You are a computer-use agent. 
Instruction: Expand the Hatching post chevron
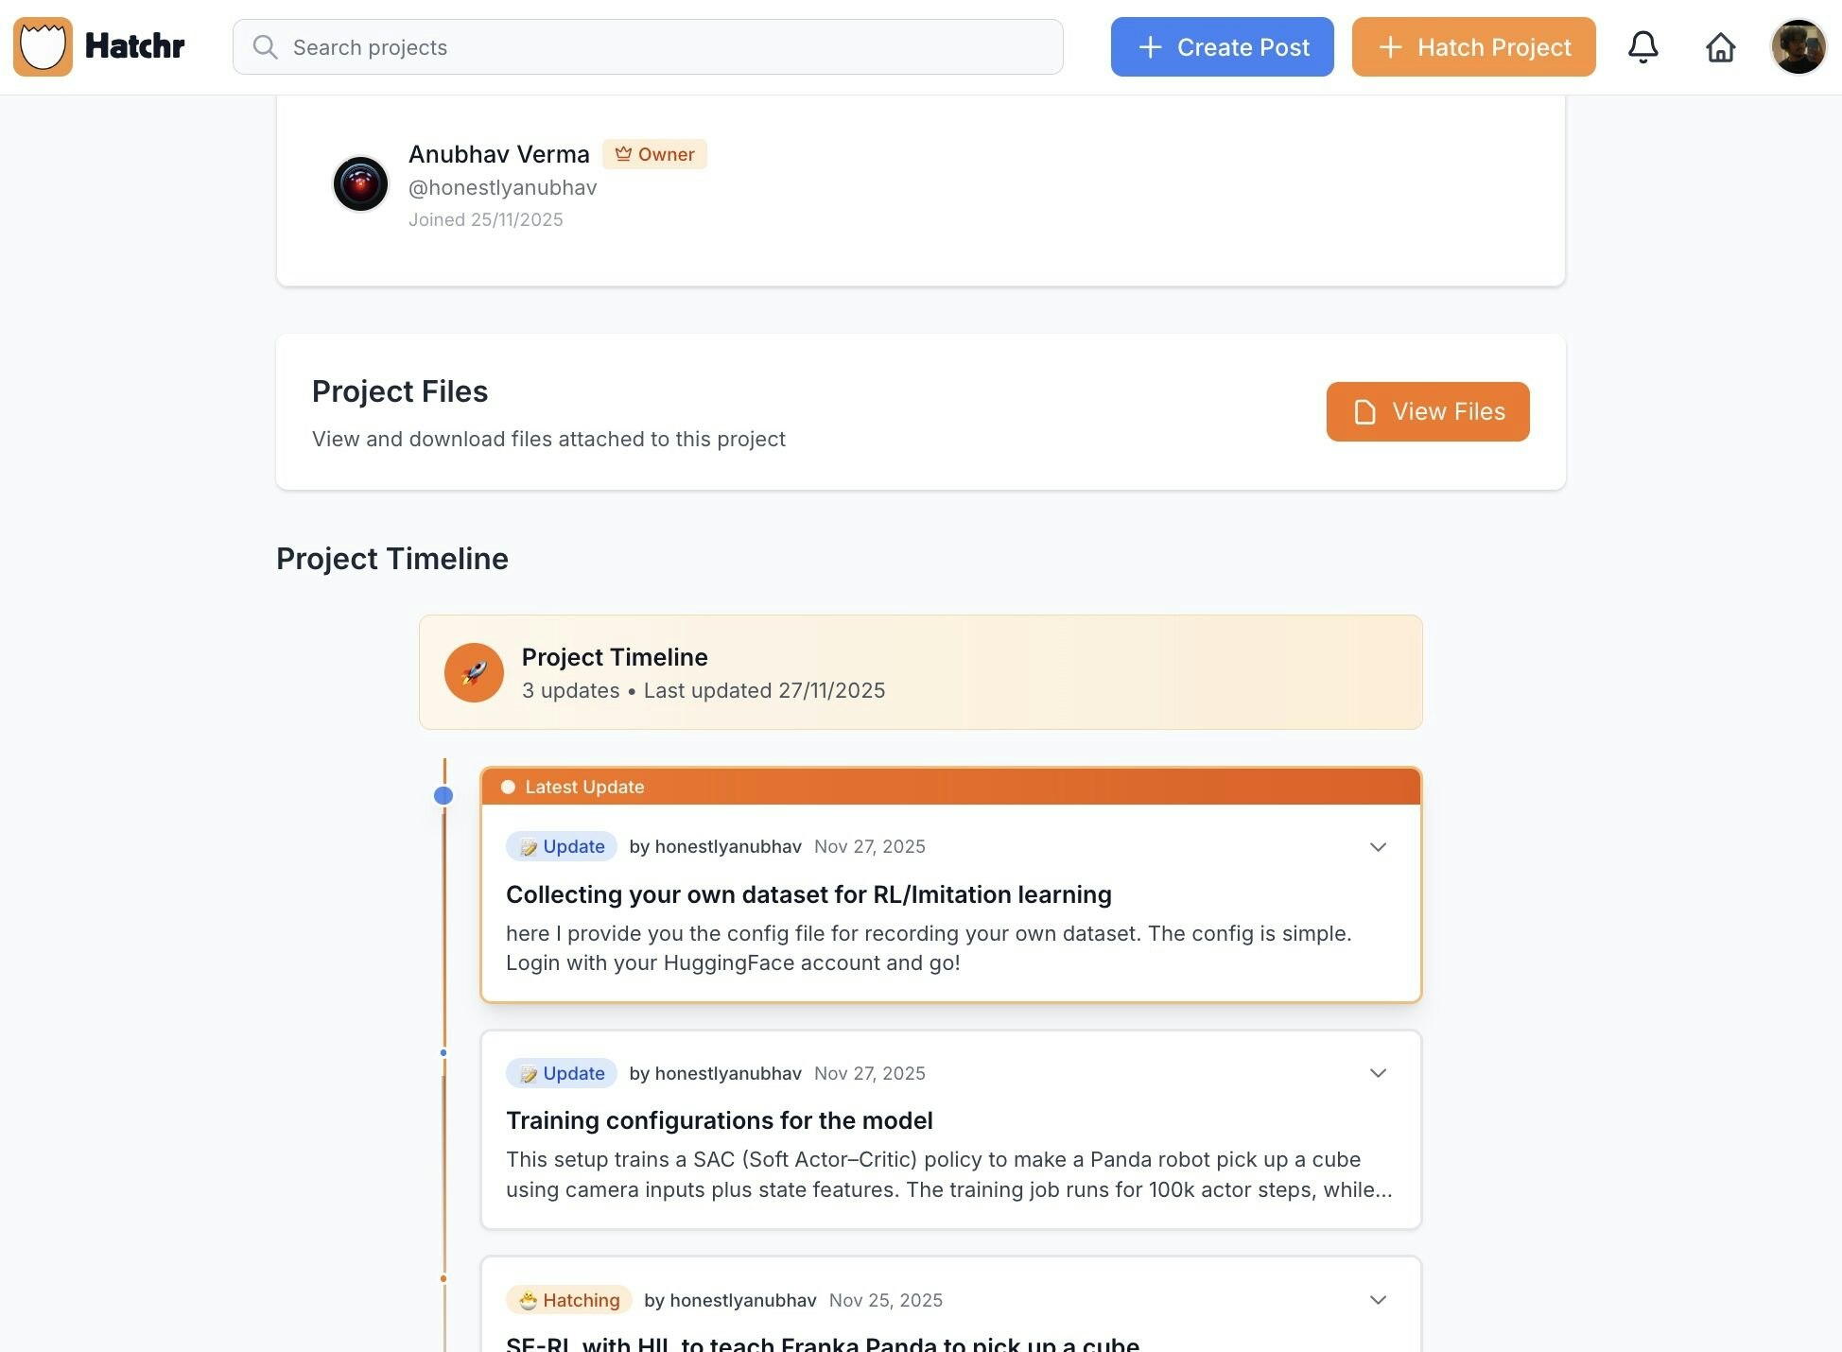point(1378,1299)
